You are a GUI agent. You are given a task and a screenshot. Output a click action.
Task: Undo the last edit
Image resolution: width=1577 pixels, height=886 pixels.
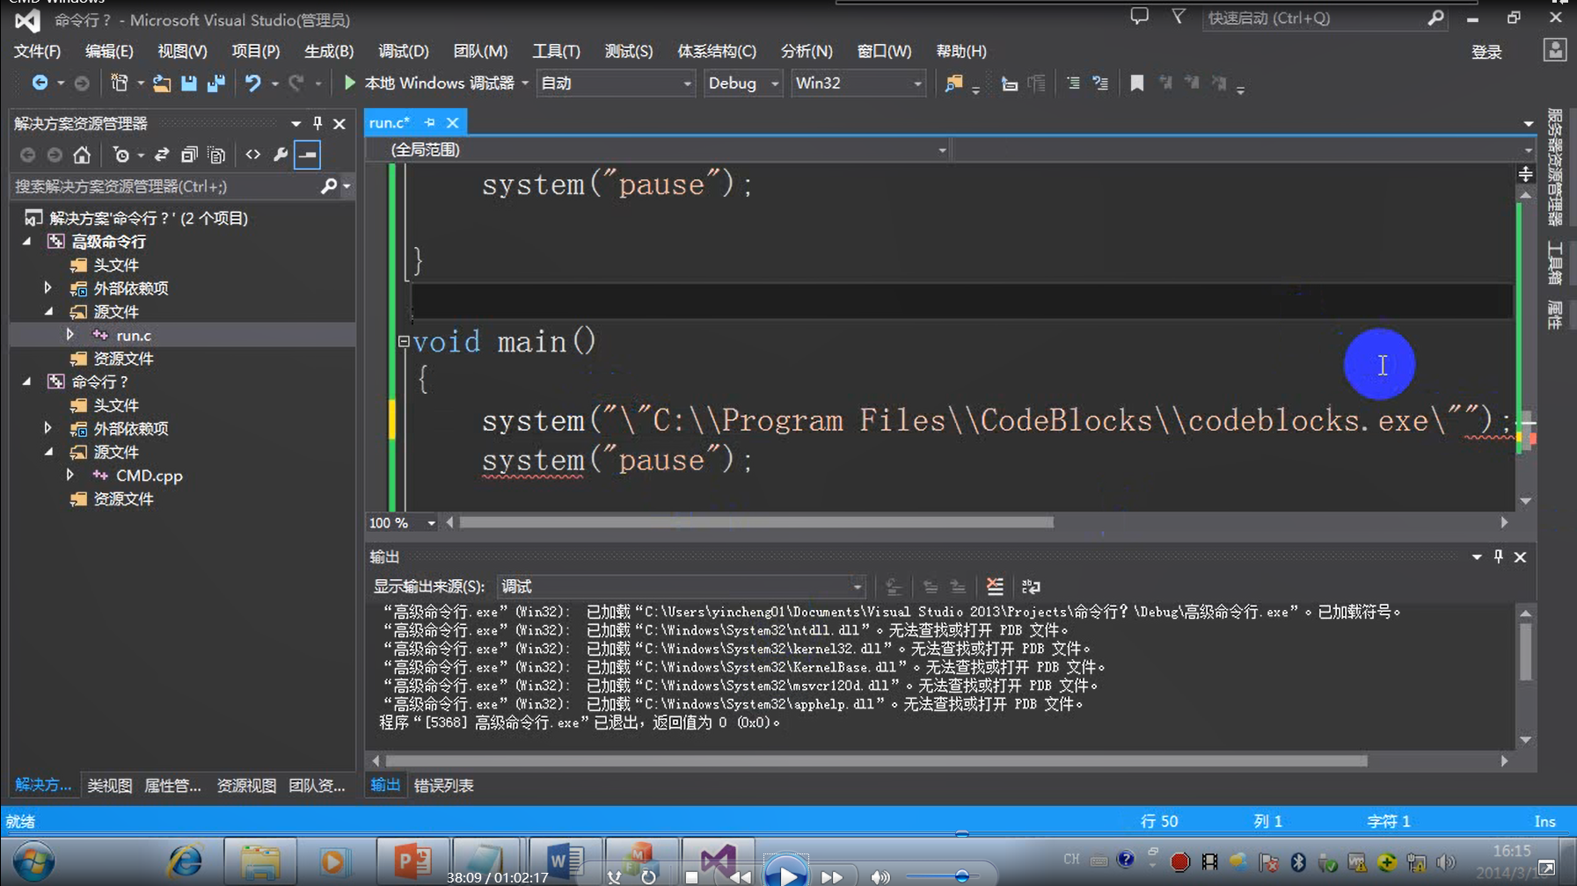[252, 83]
